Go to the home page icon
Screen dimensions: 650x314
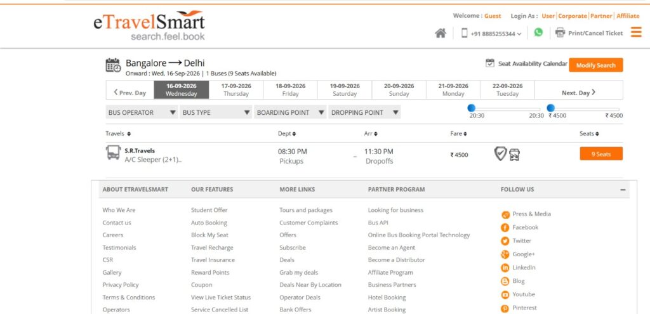pos(441,33)
